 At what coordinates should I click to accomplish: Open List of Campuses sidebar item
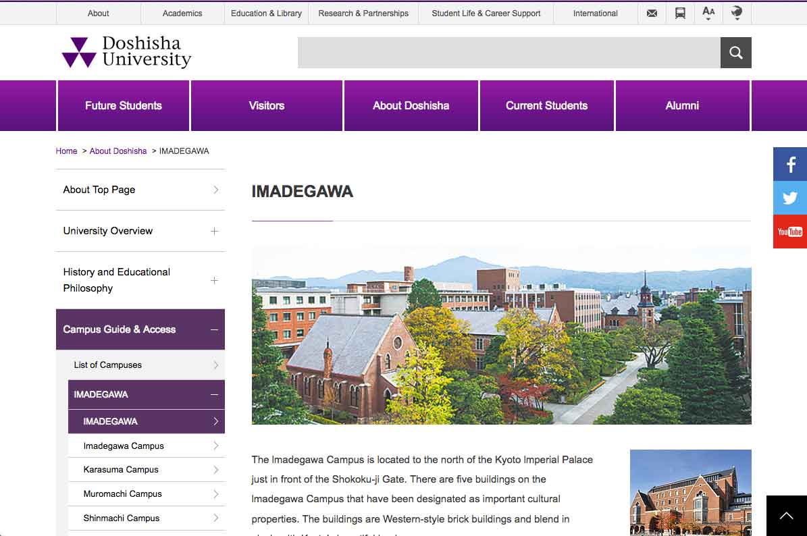pos(140,365)
